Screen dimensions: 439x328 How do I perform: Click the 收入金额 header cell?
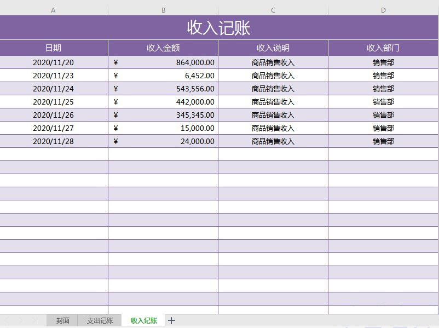pyautogui.click(x=163, y=48)
